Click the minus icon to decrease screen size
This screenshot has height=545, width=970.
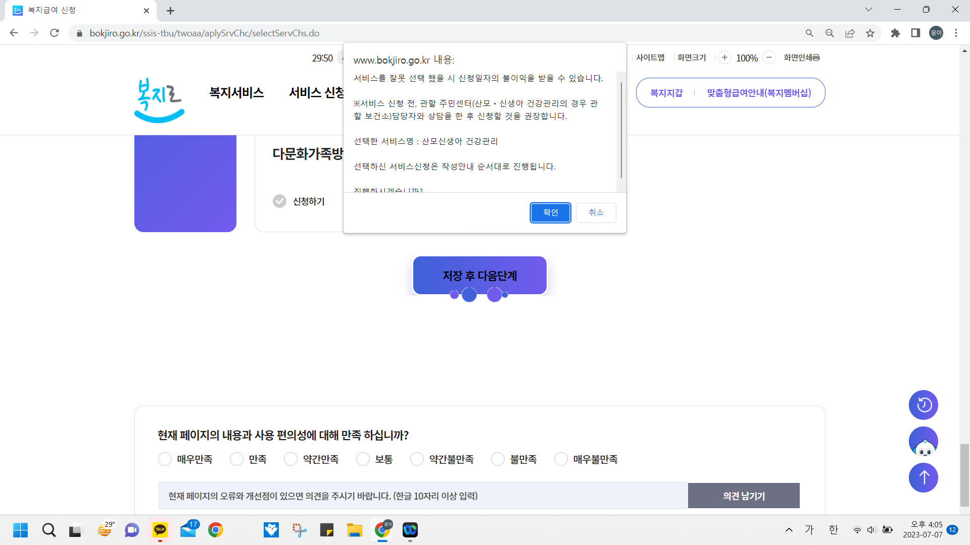point(769,58)
